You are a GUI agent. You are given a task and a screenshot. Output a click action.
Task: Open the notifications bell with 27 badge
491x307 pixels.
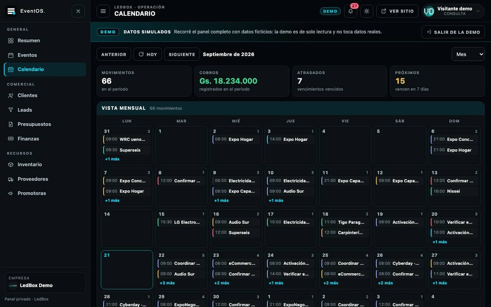(351, 11)
